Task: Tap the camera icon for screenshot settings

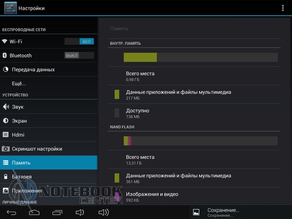Action: point(6,149)
